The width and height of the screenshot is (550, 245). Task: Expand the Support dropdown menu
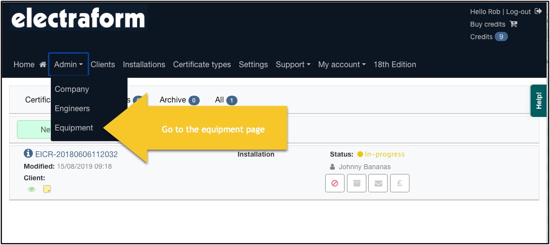[x=293, y=64]
